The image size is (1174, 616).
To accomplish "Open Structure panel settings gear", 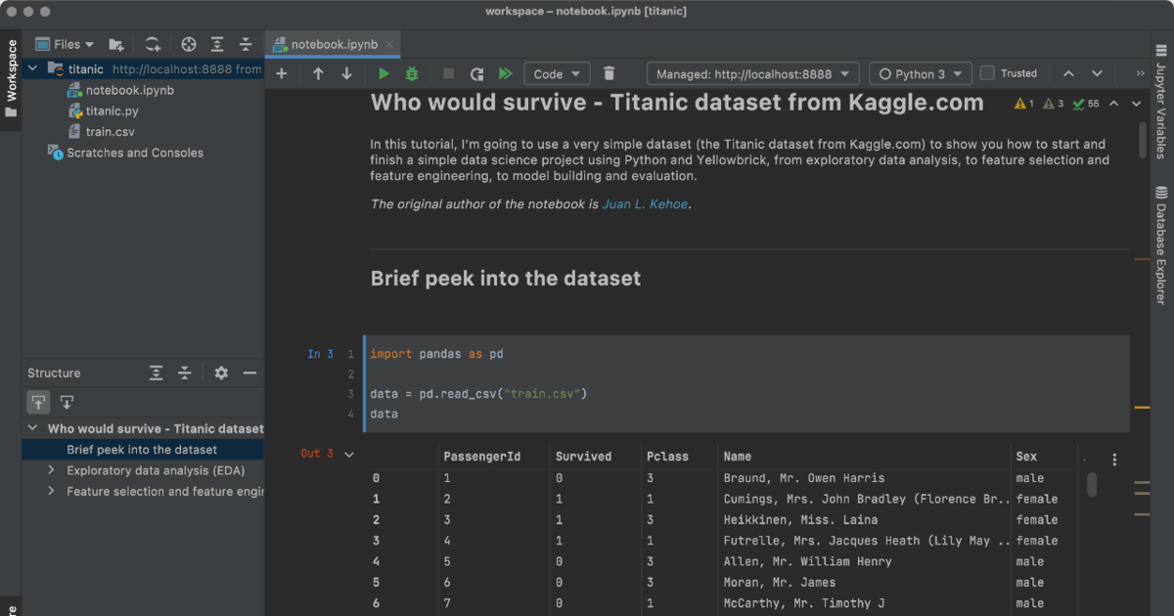I will point(221,373).
